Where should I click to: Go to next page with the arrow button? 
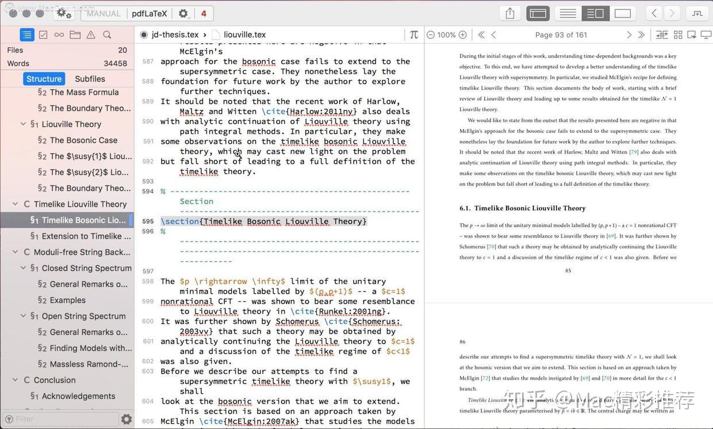(x=628, y=35)
